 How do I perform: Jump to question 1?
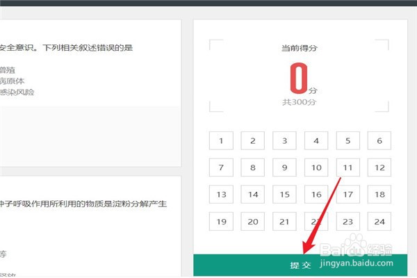221,140
